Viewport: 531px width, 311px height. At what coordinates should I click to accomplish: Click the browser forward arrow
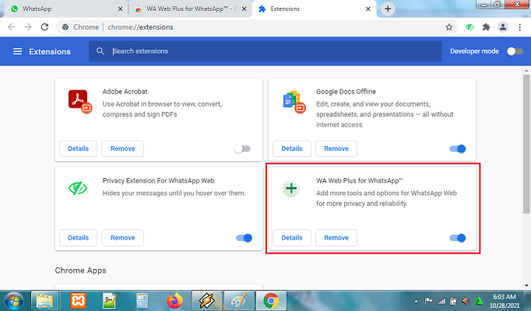(x=28, y=27)
